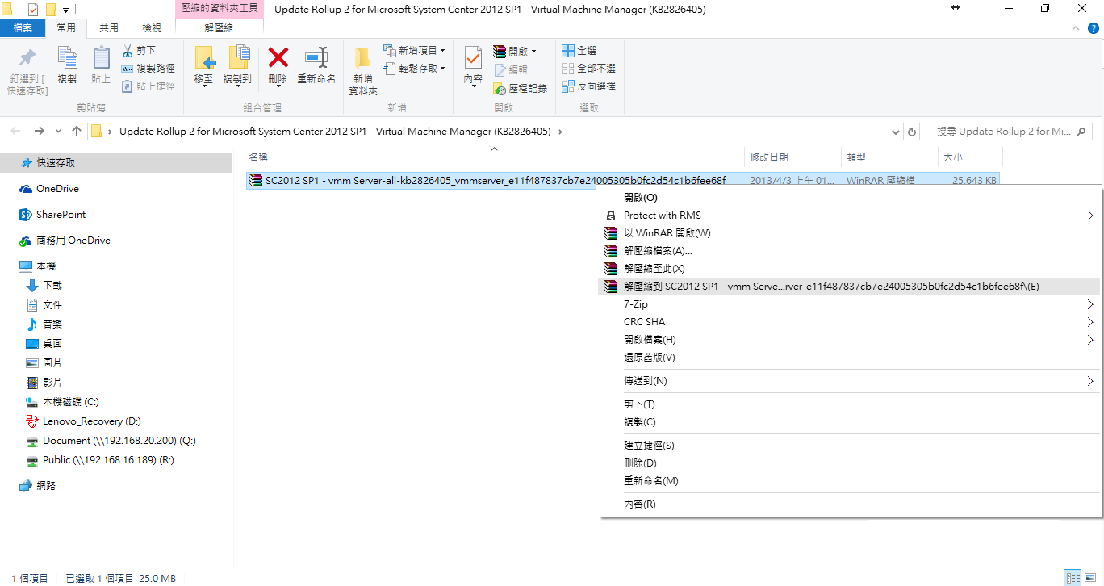
Task: Choose 解壓縮至此(X) in context menu
Action: 849,269
